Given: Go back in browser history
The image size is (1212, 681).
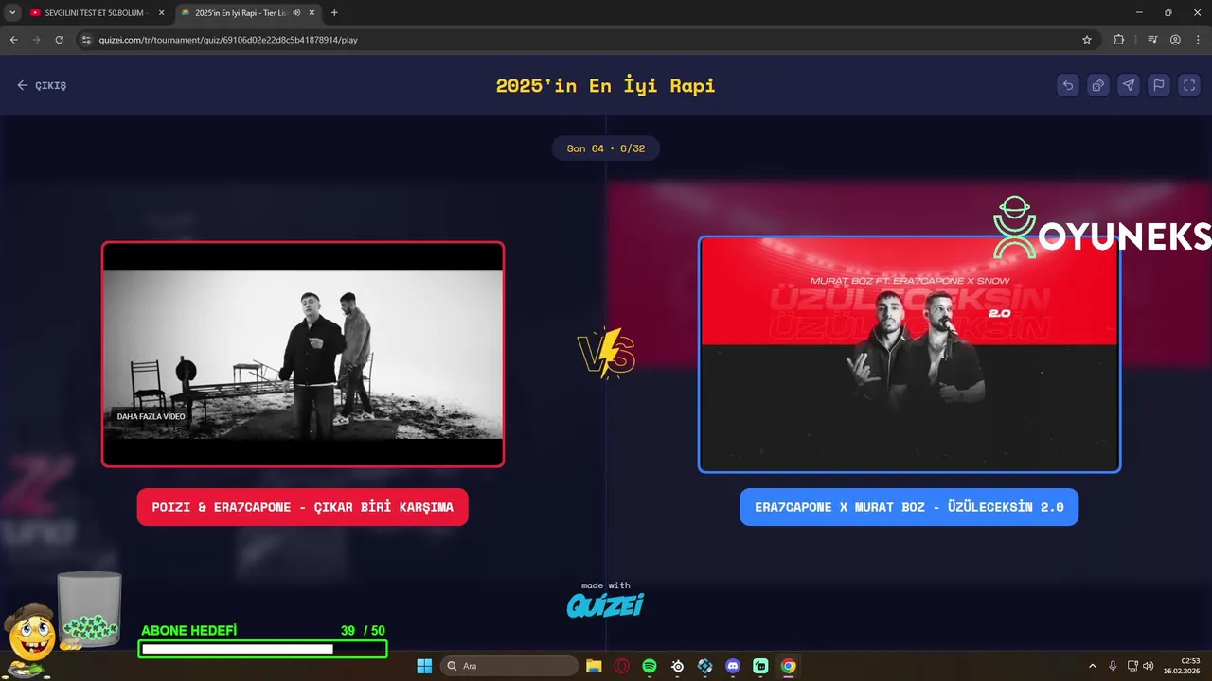Looking at the screenshot, I should pyautogui.click(x=13, y=40).
